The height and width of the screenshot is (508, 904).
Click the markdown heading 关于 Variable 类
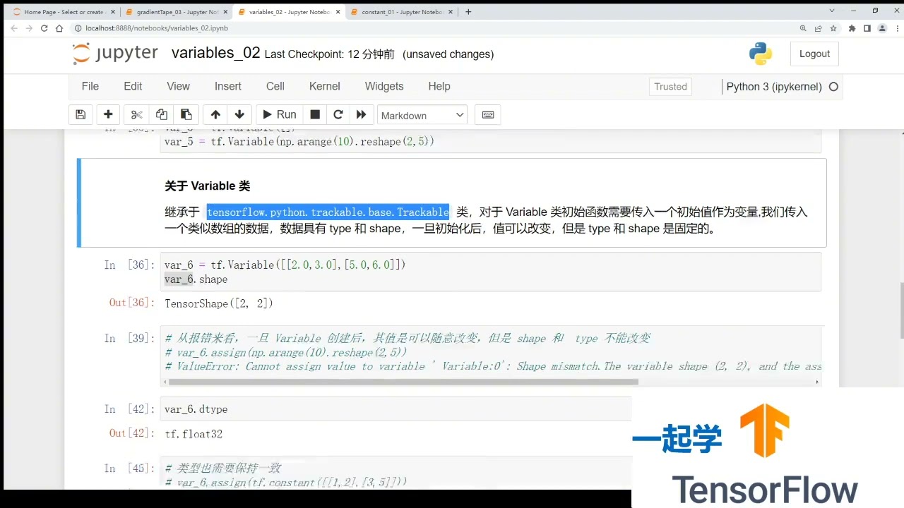click(208, 186)
